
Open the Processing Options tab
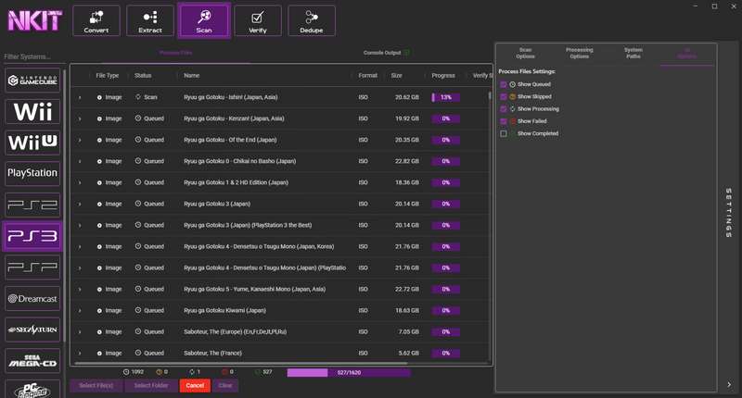(x=579, y=53)
